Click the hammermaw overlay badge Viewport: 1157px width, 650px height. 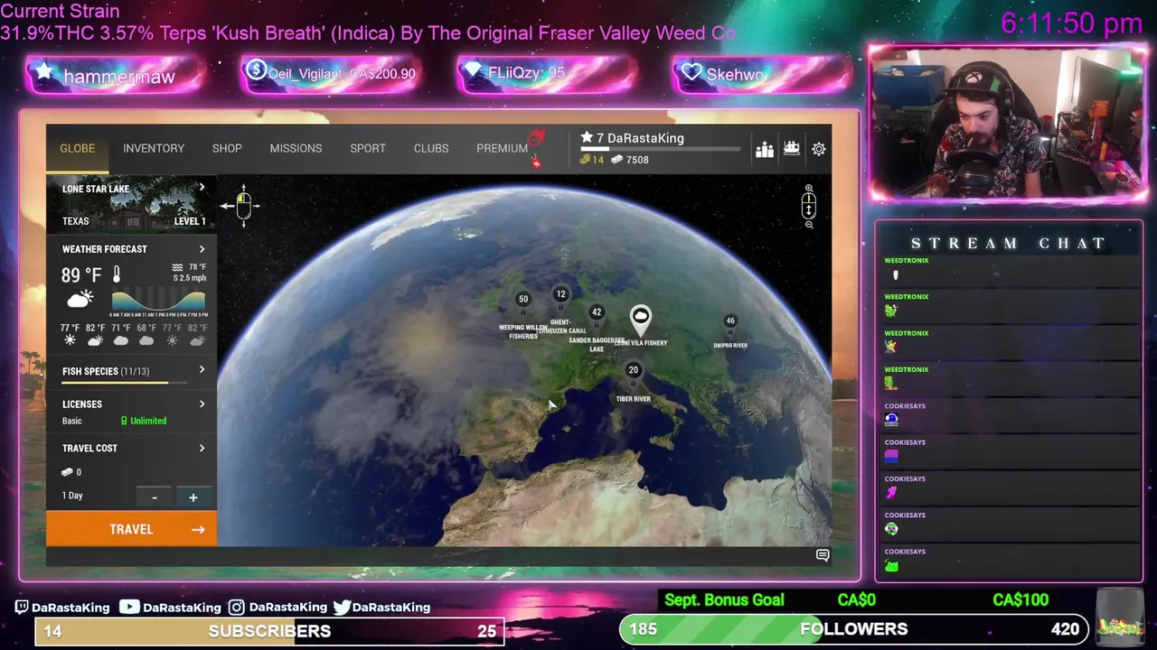point(114,76)
